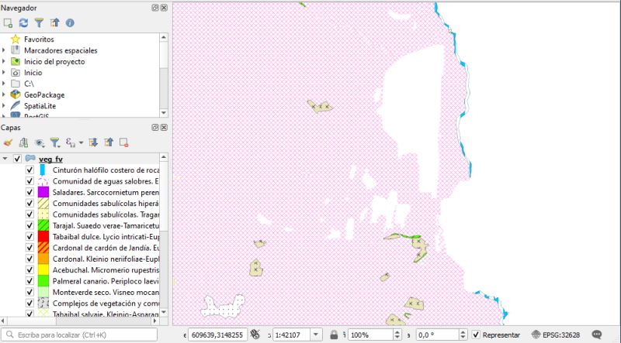Expand the Inicio del proyecto node

point(4,61)
